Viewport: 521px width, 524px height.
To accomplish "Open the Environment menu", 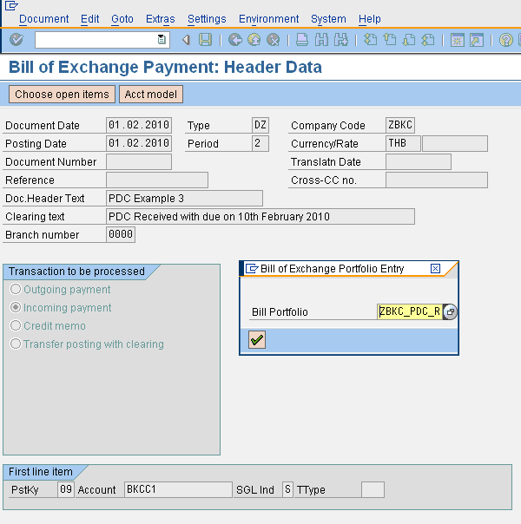I will click(x=268, y=19).
